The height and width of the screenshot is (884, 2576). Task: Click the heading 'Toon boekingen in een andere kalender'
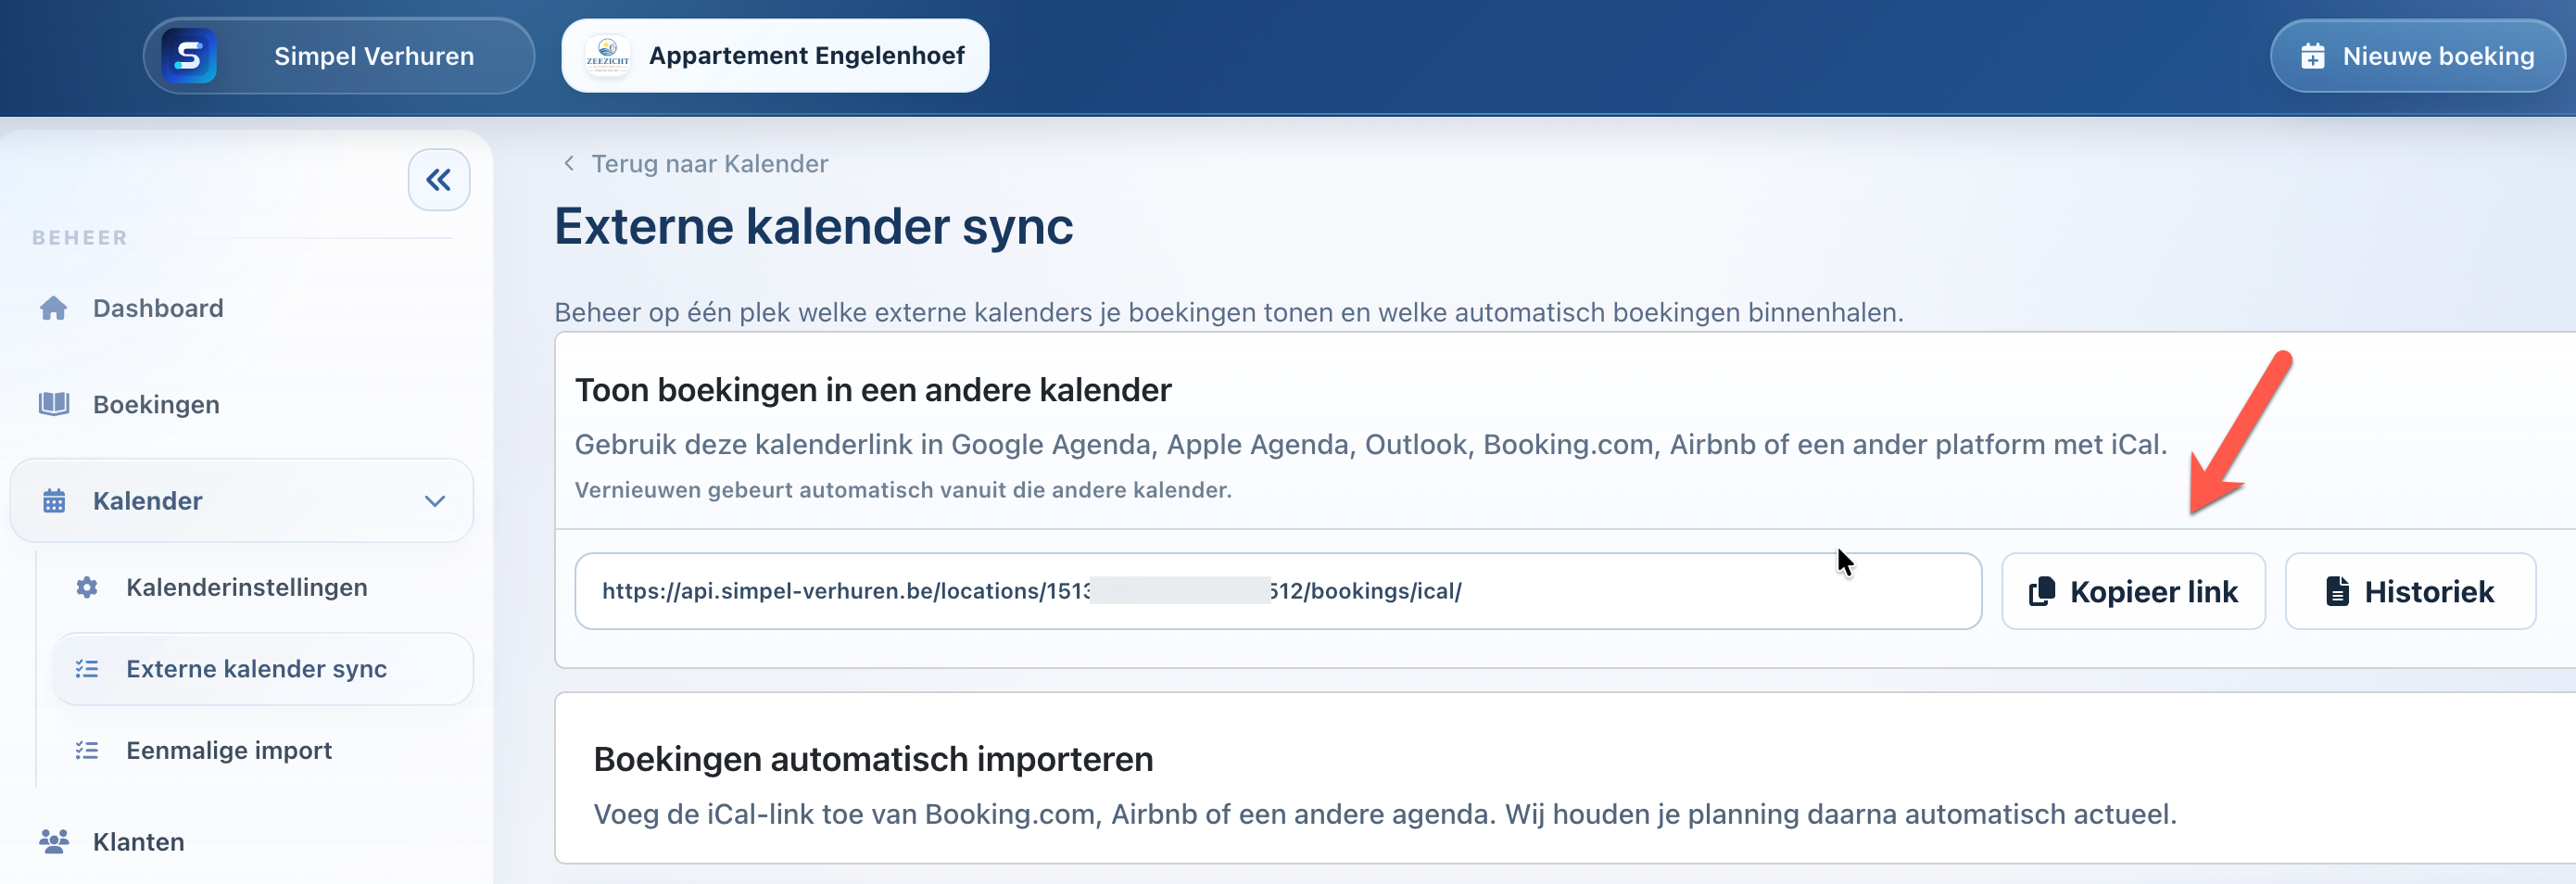coord(872,390)
